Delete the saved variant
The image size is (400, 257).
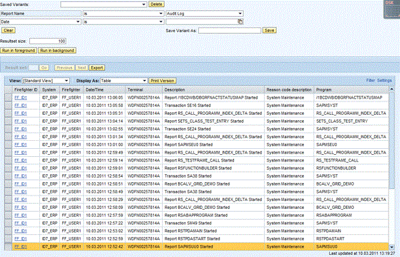157,5
